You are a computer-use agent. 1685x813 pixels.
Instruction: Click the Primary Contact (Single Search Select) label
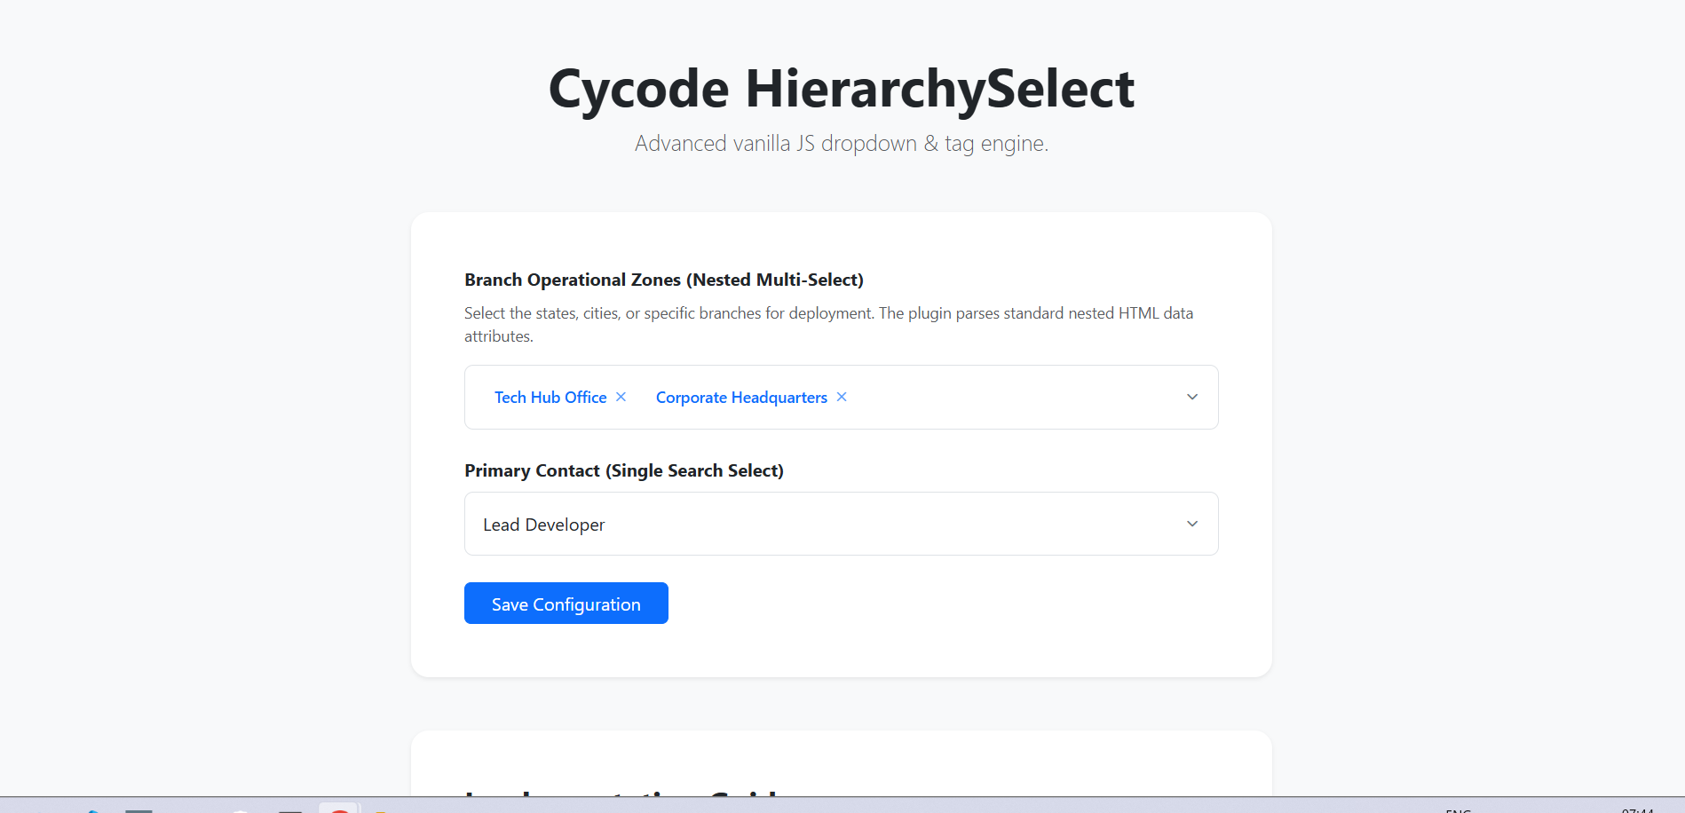pyautogui.click(x=624, y=470)
